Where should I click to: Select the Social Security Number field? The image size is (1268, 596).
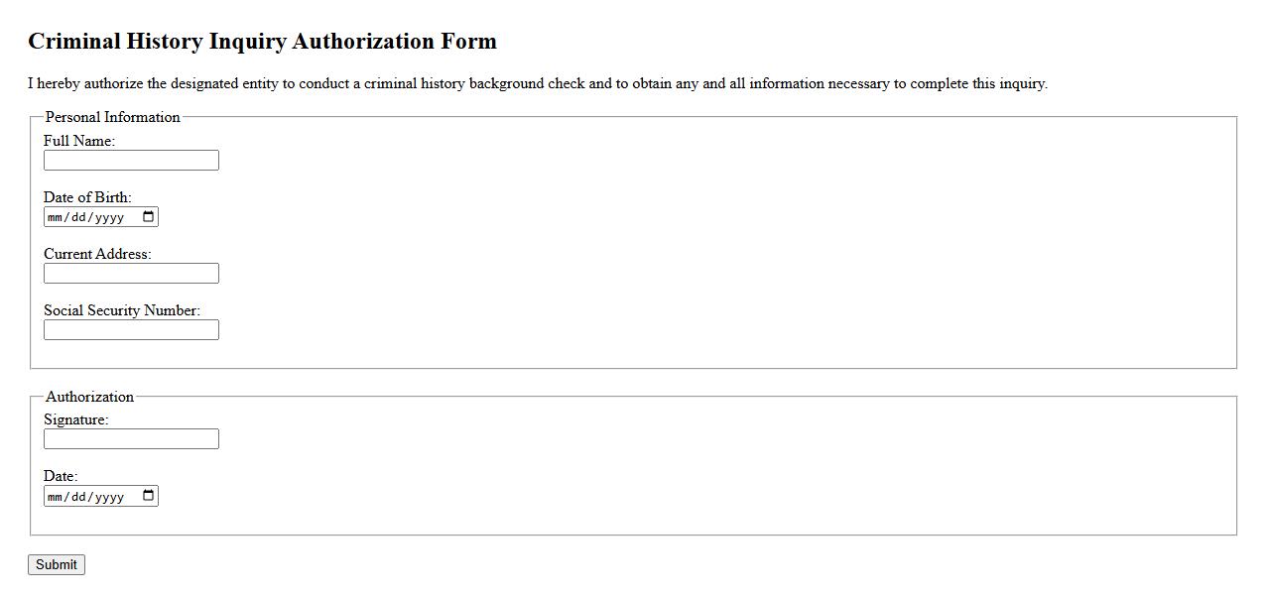pyautogui.click(x=131, y=330)
